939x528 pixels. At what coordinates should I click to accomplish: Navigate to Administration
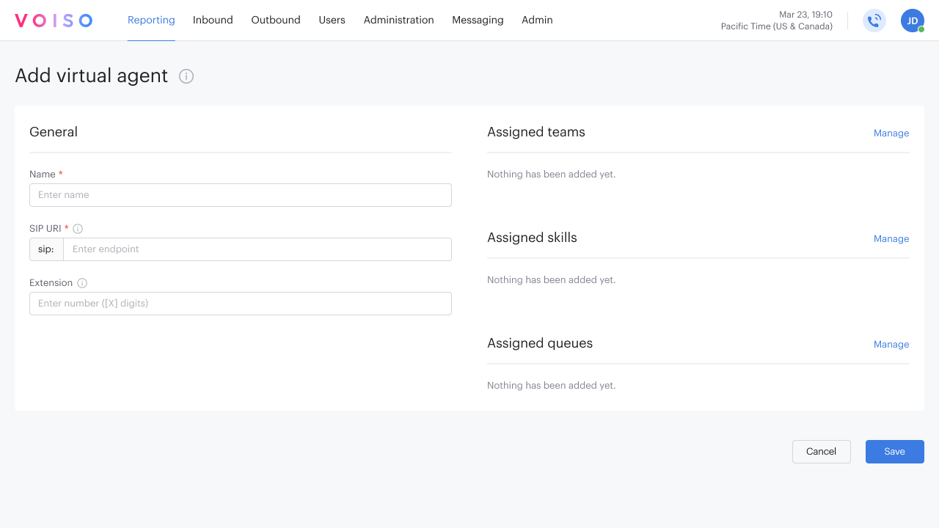(398, 20)
